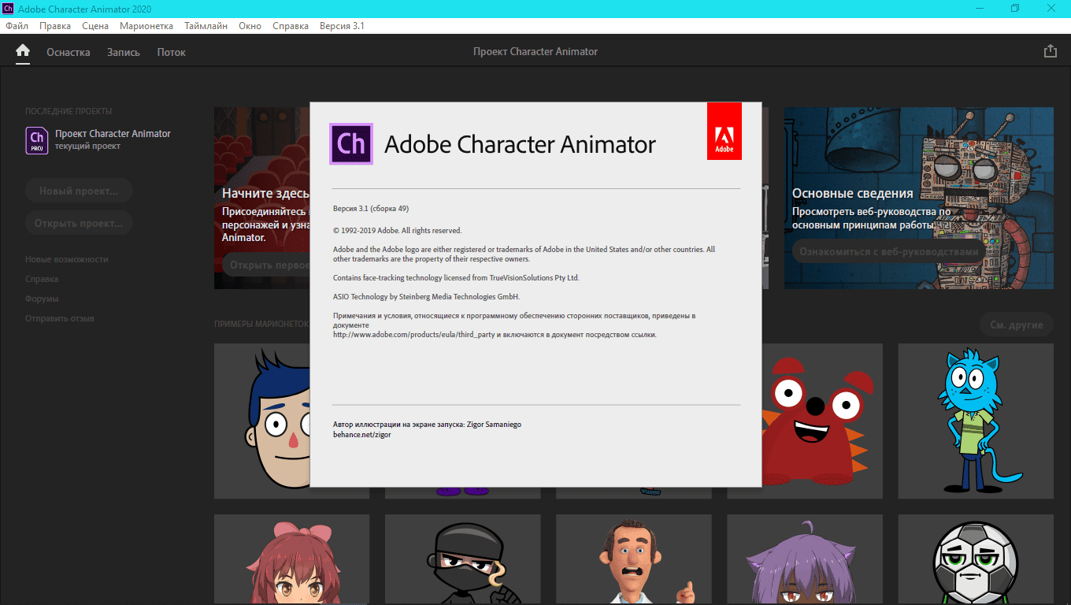Click the ASIO Technology by Steinberg line
The image size is (1071, 605).
coord(427,297)
